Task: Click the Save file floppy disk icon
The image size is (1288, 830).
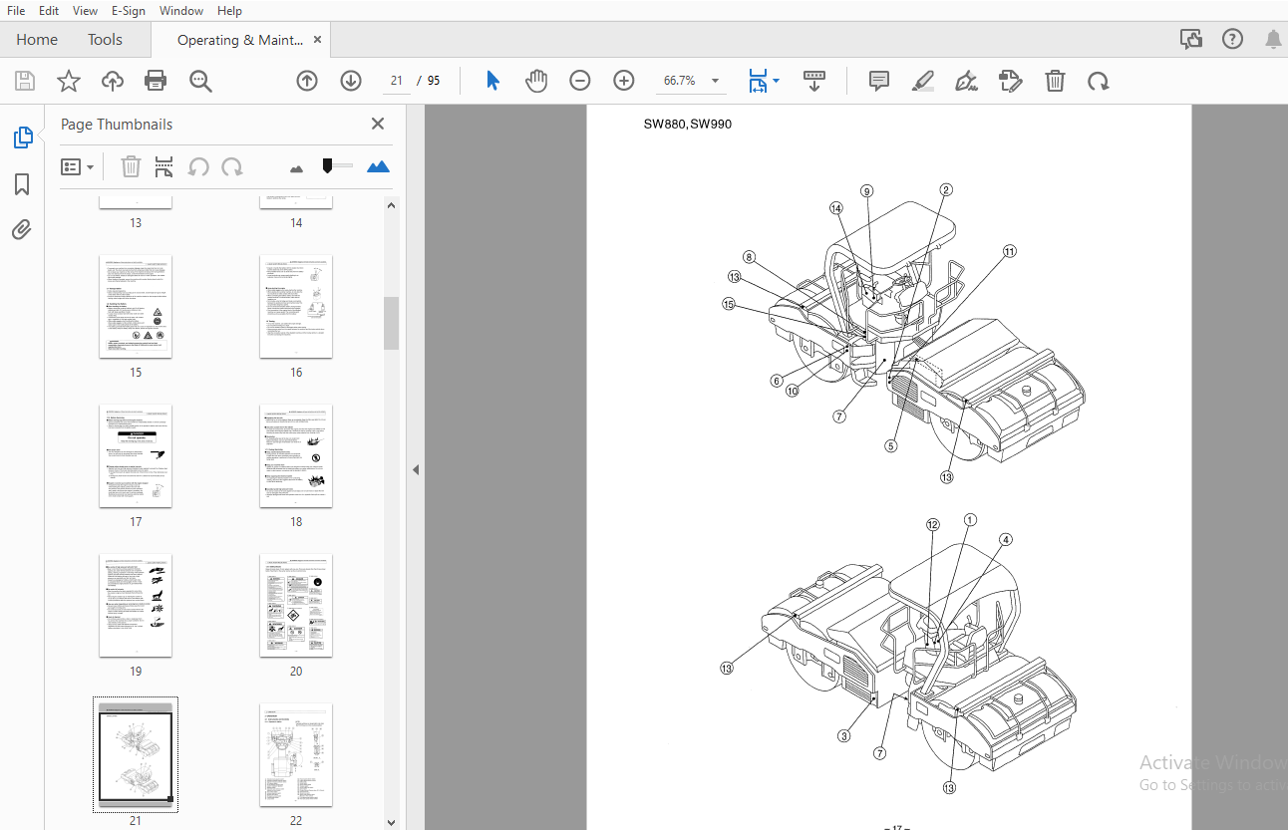Action: coord(25,81)
